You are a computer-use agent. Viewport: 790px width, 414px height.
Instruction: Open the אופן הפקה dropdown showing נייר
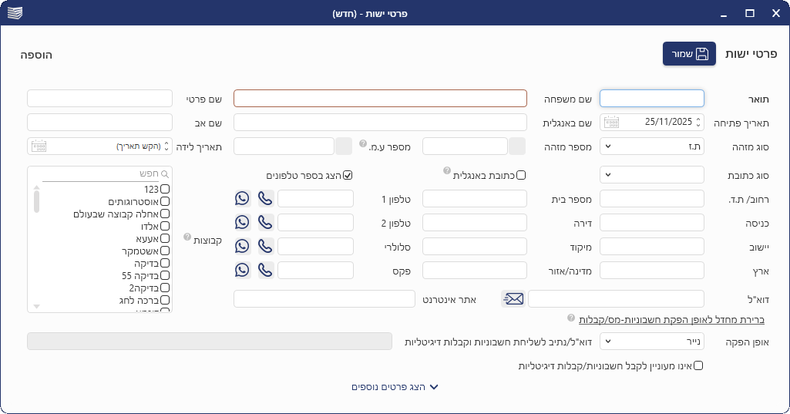[651, 341]
